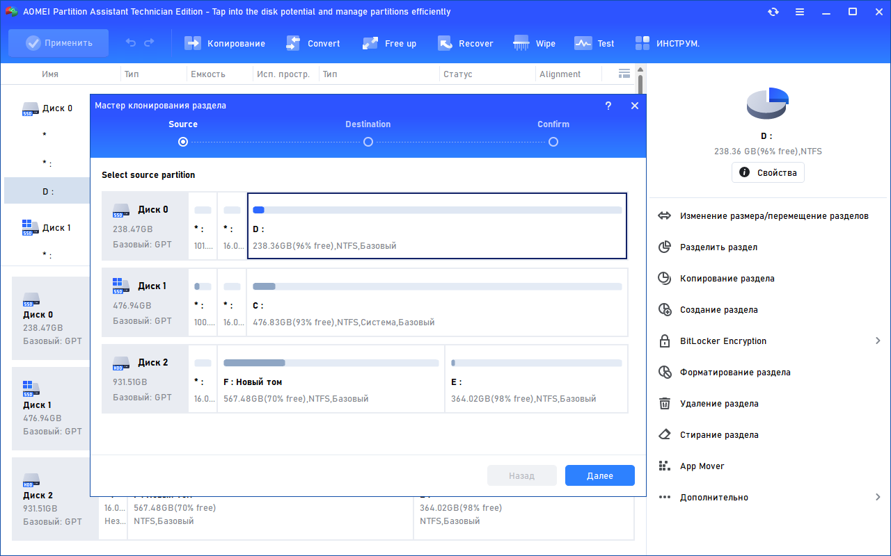
Task: Select the 16 MB partition of Диск 2 in wizard
Action: pyautogui.click(x=203, y=379)
